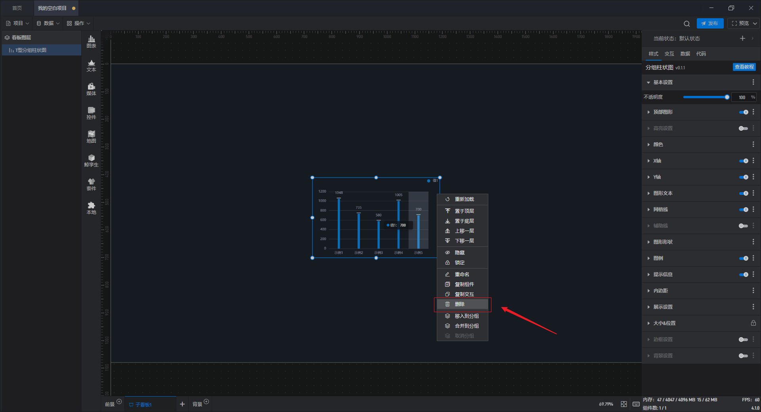Click the search magnifier icon
Image resolution: width=761 pixels, height=412 pixels.
pos(687,23)
